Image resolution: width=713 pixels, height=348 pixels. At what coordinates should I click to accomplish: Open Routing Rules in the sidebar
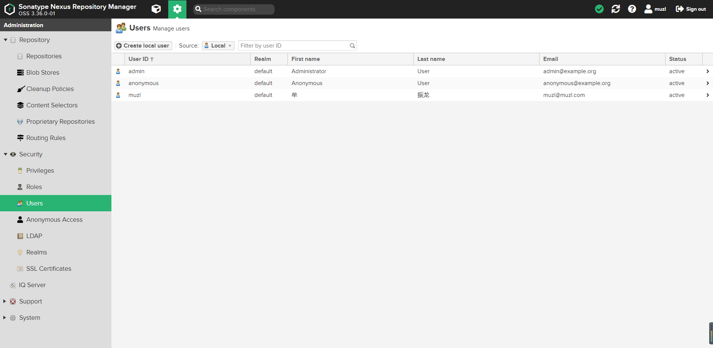click(56, 138)
